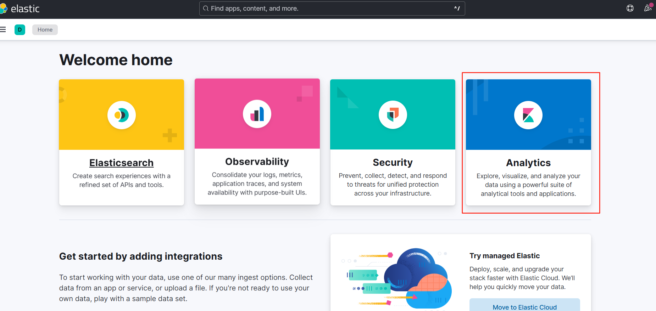Click 'Get started by adding integrations' heading
The height and width of the screenshot is (311, 656).
pyautogui.click(x=141, y=256)
